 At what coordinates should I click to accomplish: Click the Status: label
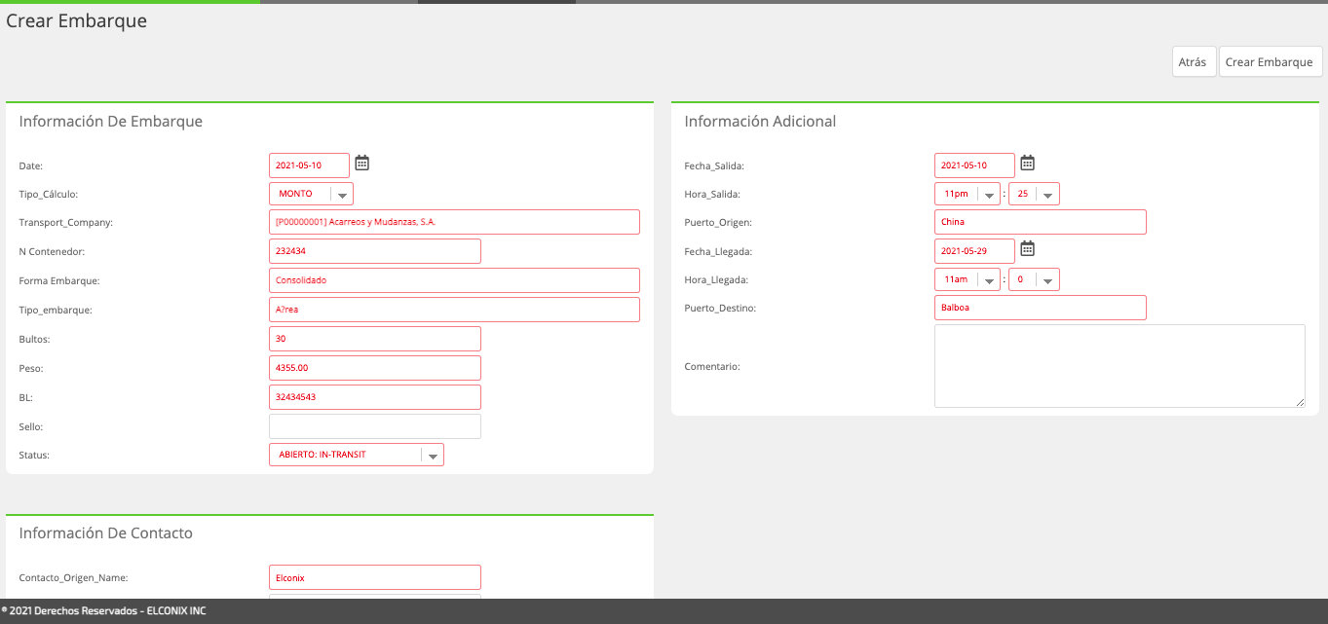click(34, 456)
